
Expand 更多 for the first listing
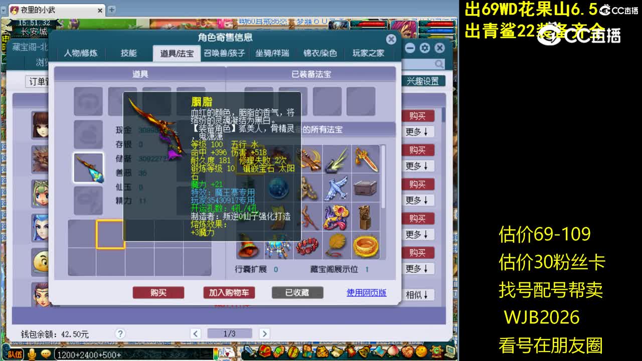coord(417,132)
